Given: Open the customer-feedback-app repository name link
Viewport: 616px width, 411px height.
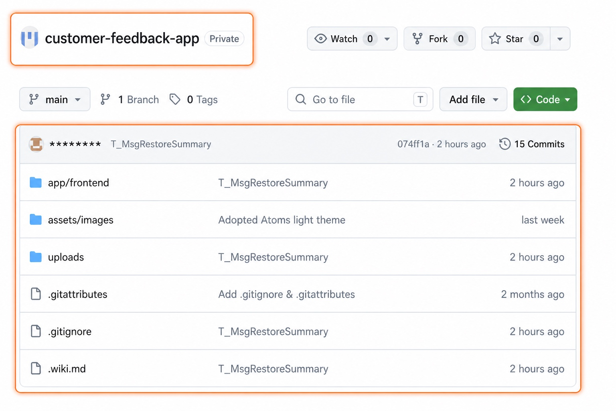Looking at the screenshot, I should [x=122, y=38].
